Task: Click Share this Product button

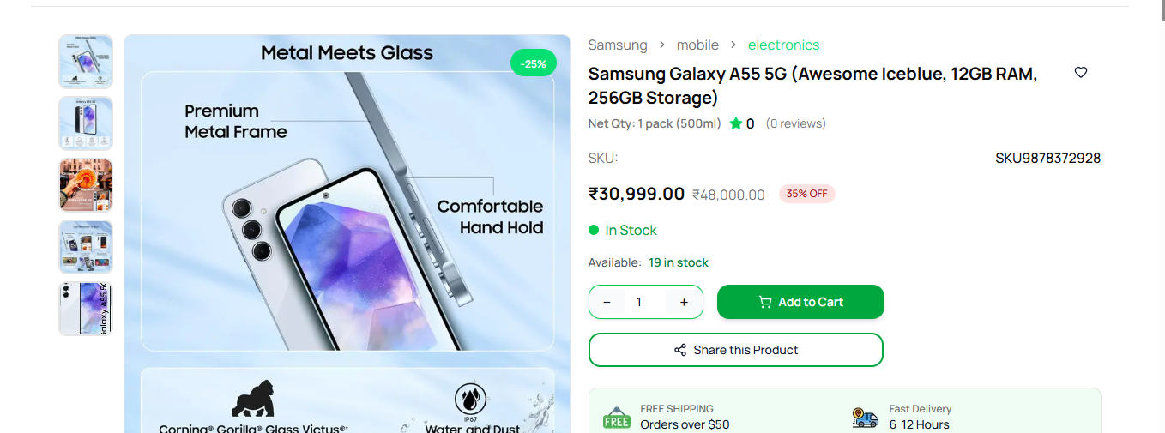Action: pos(735,350)
